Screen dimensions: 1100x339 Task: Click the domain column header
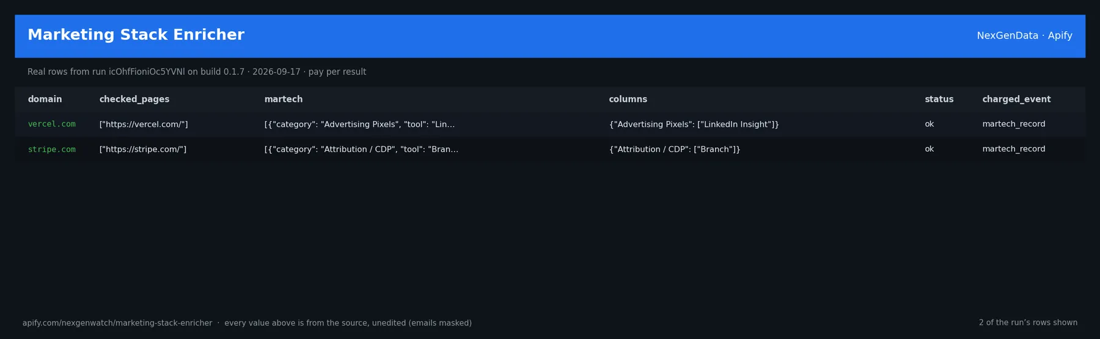tap(45, 99)
